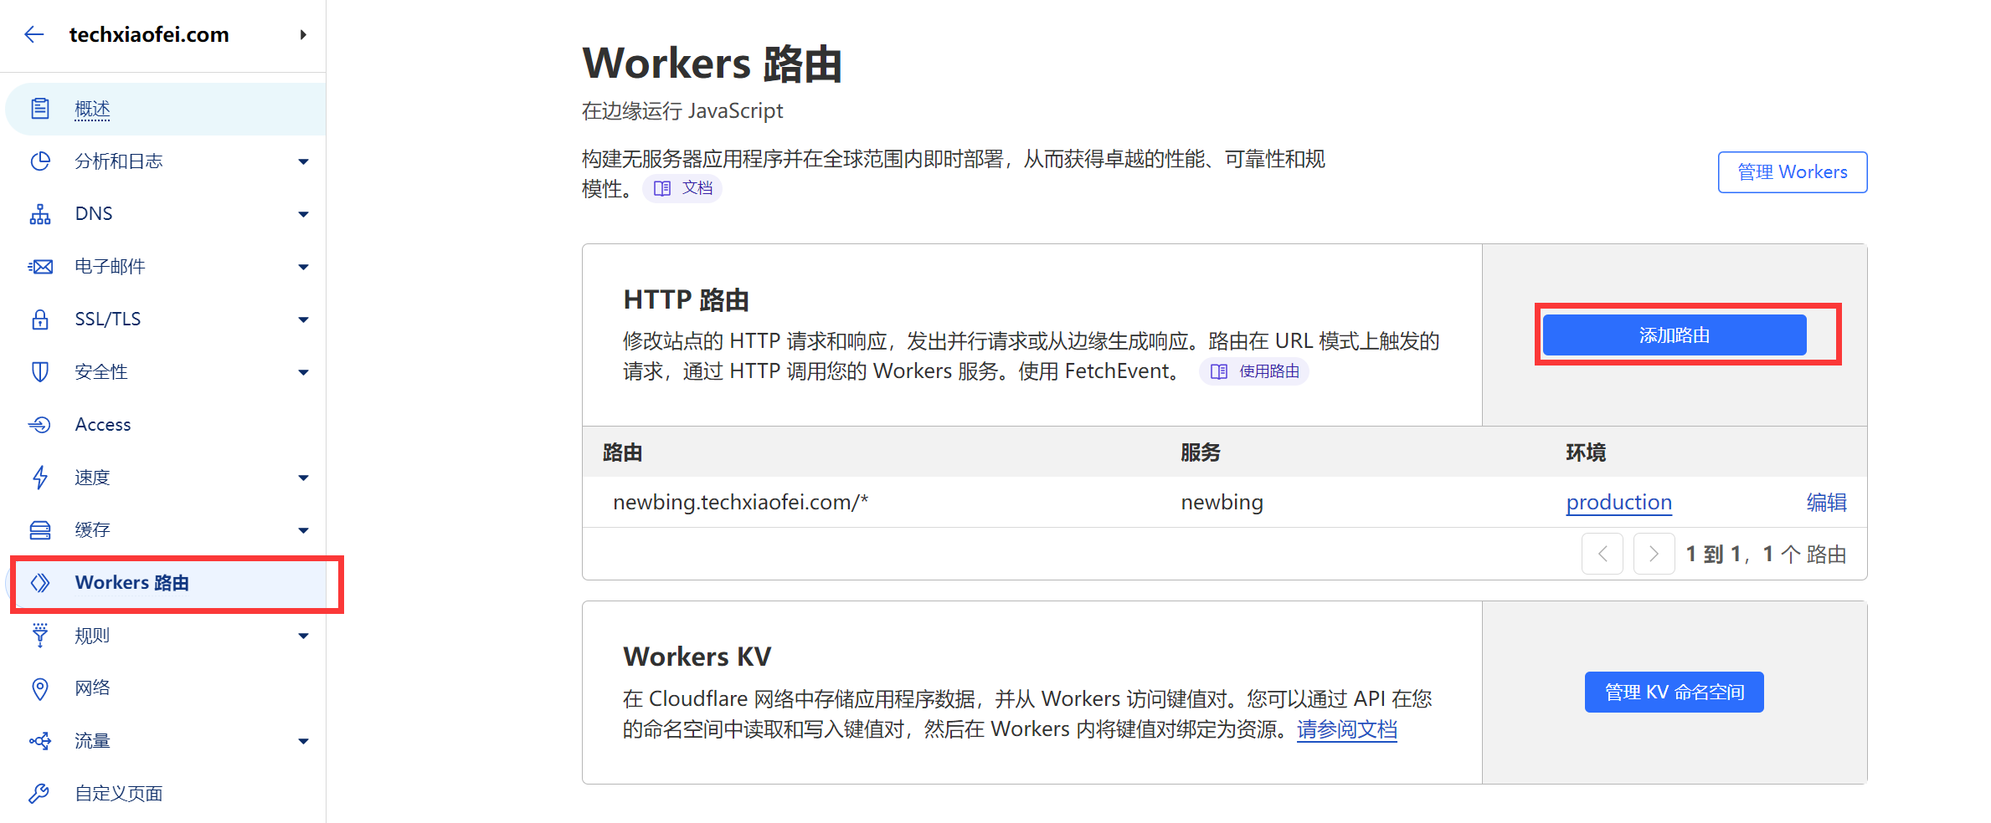Open the domain switcher arrow beside techxiaofei.com
This screenshot has height=823, width=1991.
click(x=303, y=34)
